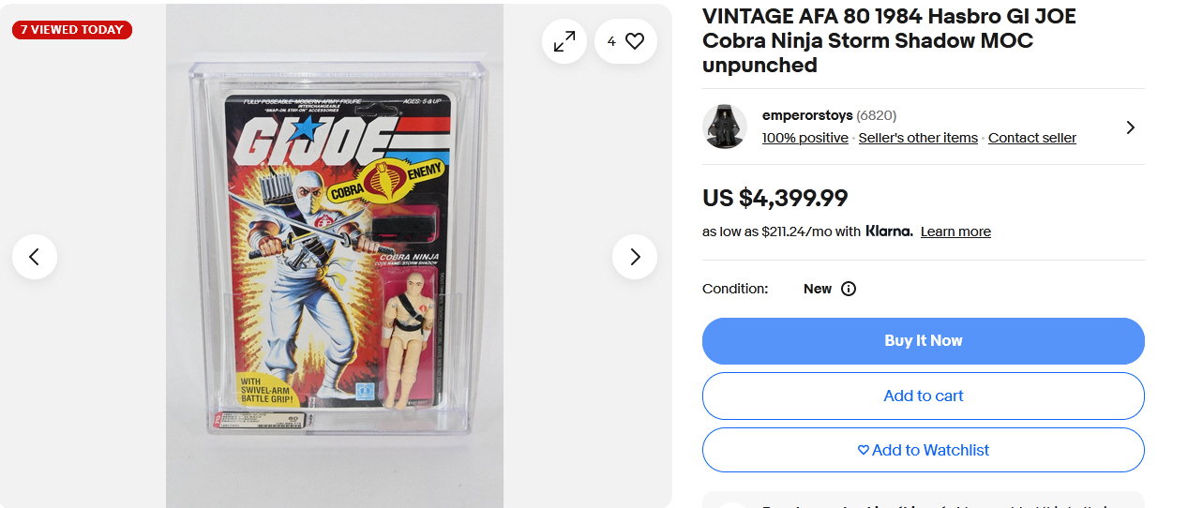Click the emperorstoys seller avatar
The height and width of the screenshot is (508, 1188).
tap(725, 127)
